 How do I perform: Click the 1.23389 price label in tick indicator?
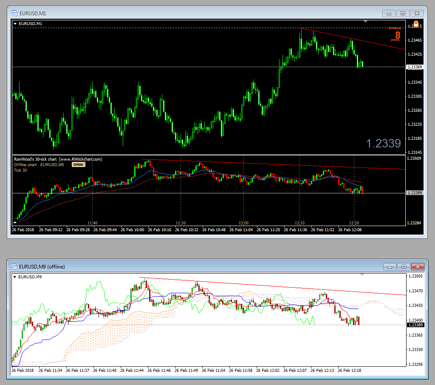[x=415, y=192]
